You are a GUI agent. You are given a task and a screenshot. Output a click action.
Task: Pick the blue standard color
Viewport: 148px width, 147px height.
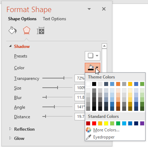130,123
